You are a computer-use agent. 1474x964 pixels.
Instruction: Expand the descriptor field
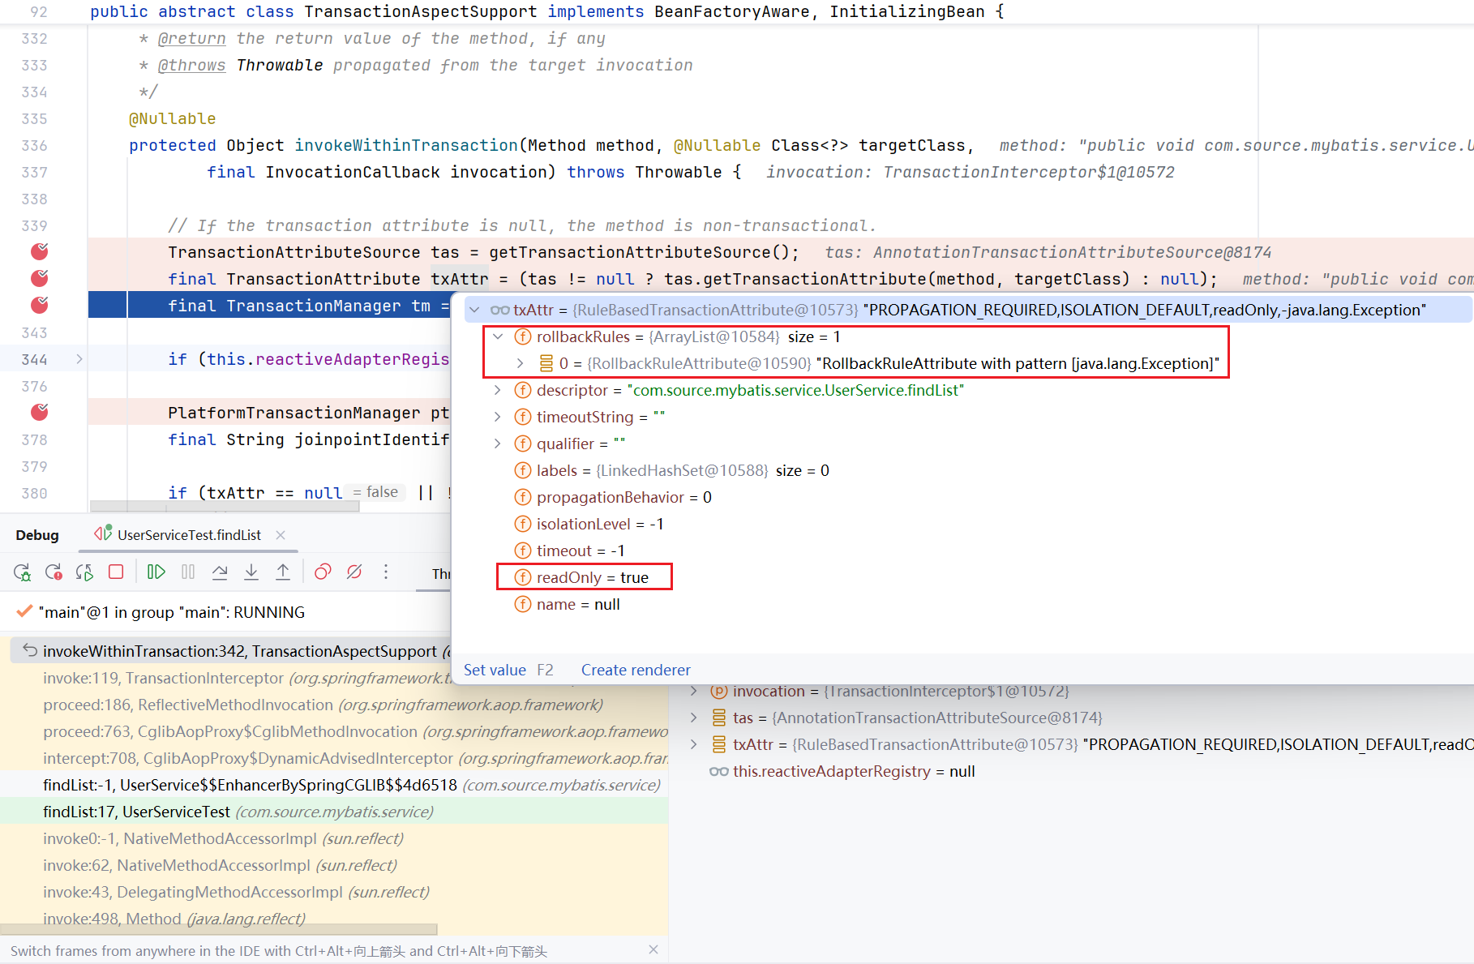[x=498, y=390]
